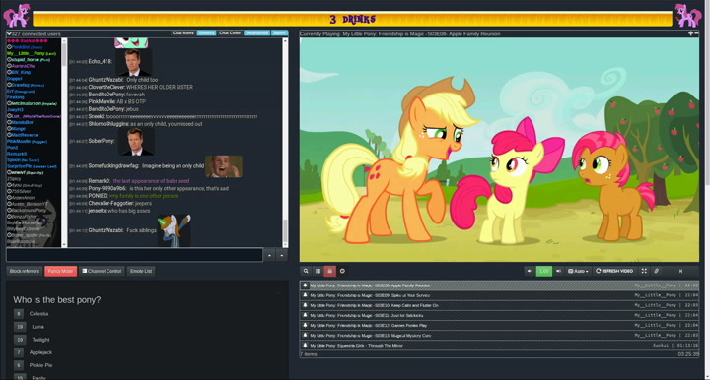Click the circular icon beside playlist lock

pos(342,271)
